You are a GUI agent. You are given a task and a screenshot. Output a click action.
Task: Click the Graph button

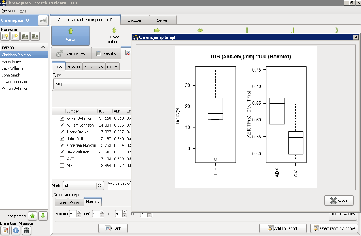click(113, 228)
